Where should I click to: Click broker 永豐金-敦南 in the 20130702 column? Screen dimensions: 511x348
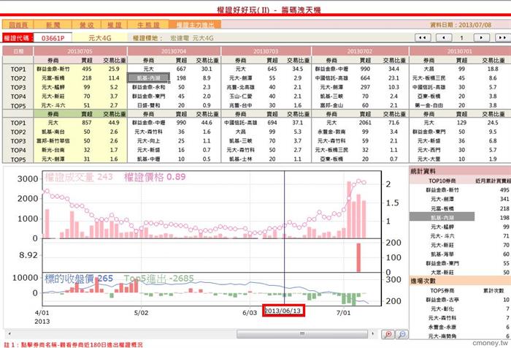(x=331, y=132)
